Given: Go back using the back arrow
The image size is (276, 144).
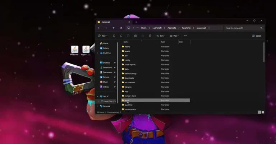Looking at the screenshot, I should point(99,28).
